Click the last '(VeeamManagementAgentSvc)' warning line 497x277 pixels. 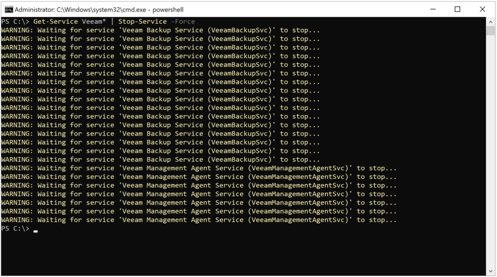tap(199, 220)
